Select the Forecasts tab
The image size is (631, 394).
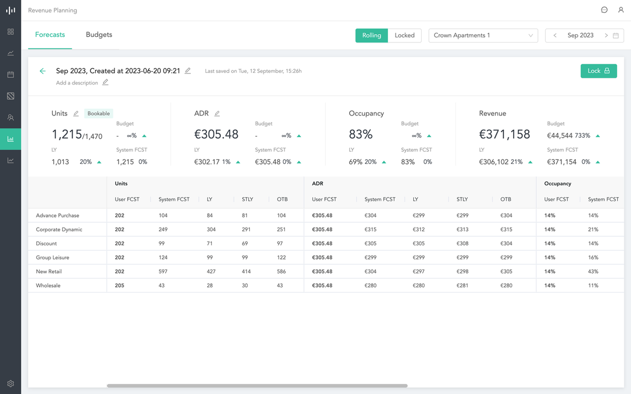point(50,35)
